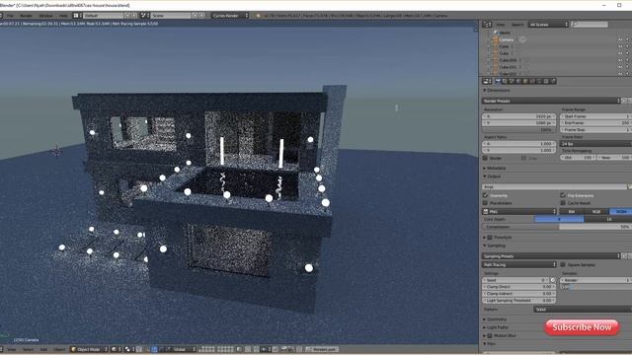Enable the Placeholders checkbox

[x=485, y=203]
